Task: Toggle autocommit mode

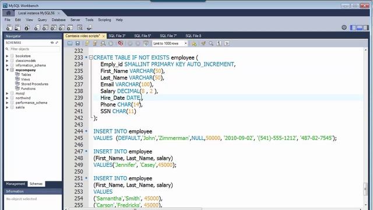Action: click(146, 43)
